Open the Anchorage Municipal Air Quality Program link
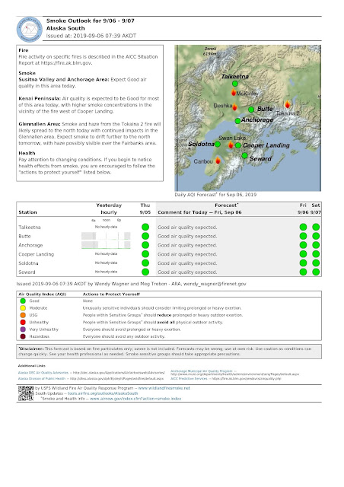Image resolution: width=344 pixels, height=487 pixels. 202,371
